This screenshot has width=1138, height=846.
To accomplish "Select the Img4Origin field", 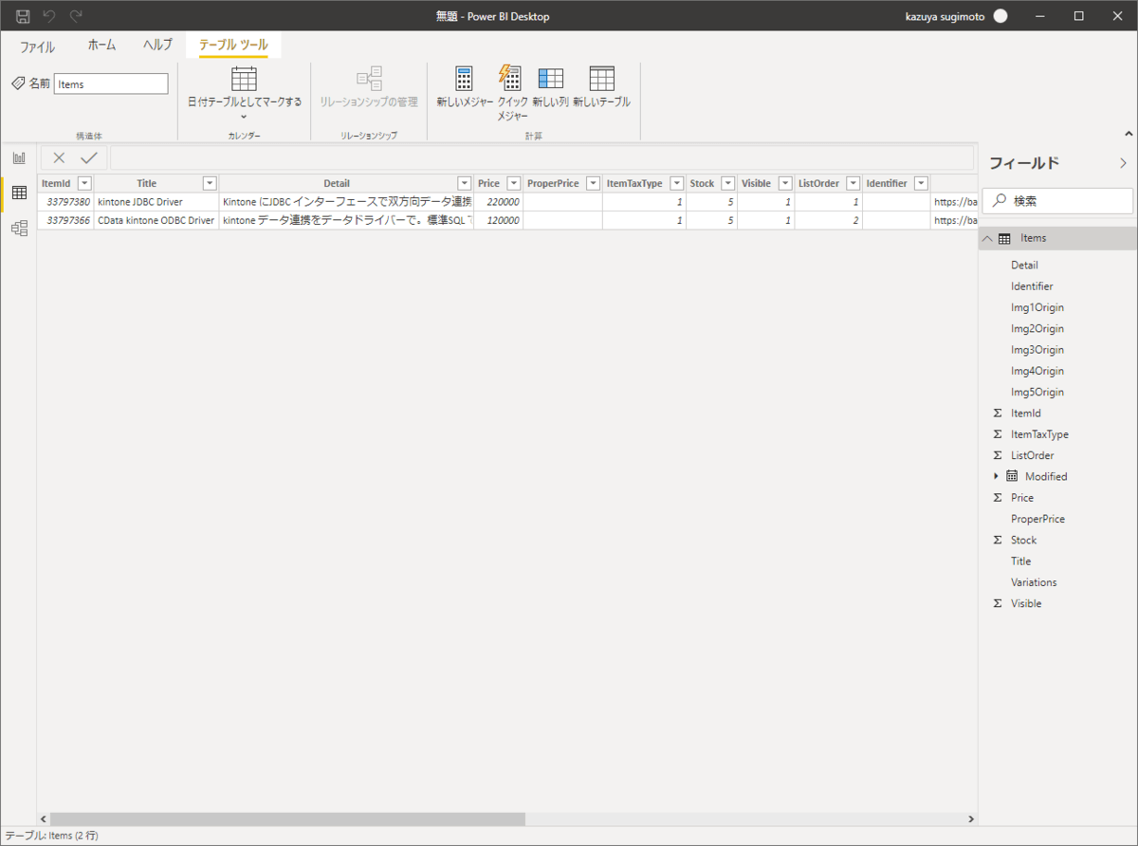I will click(x=1037, y=371).
